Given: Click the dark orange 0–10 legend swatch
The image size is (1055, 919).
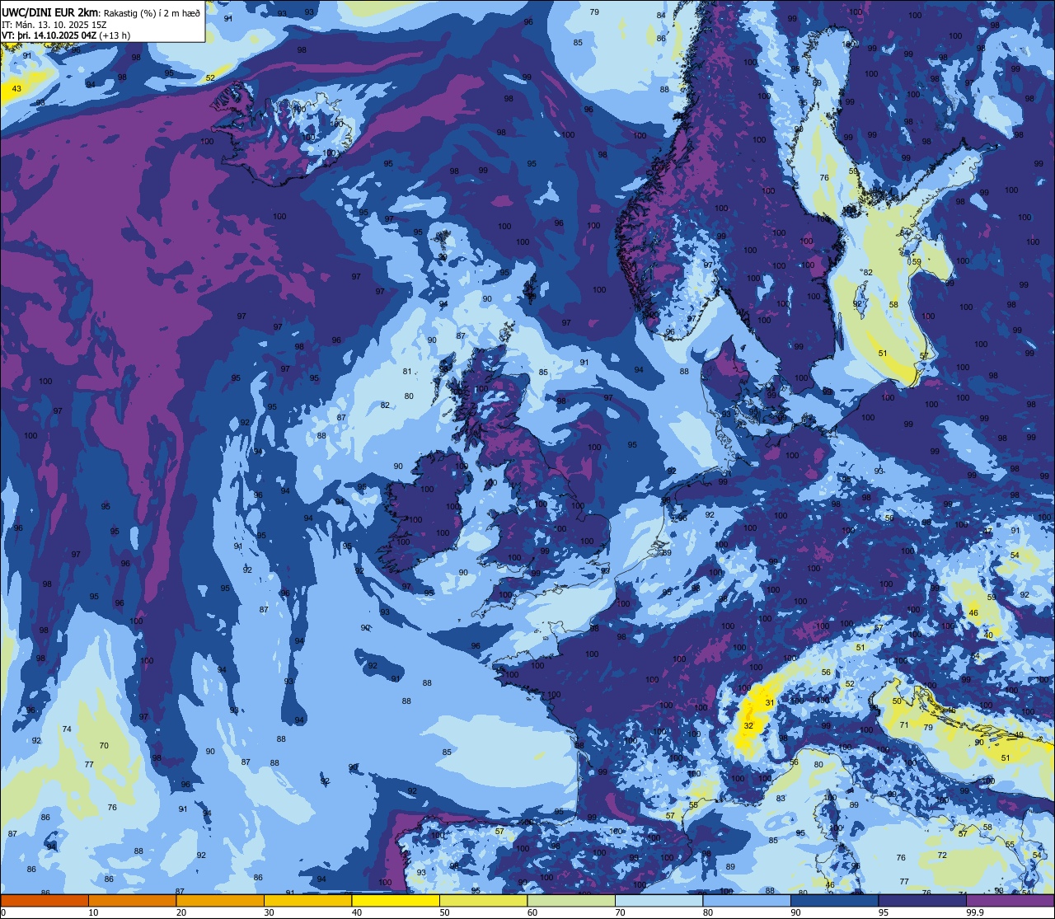Looking at the screenshot, I should coord(45,900).
